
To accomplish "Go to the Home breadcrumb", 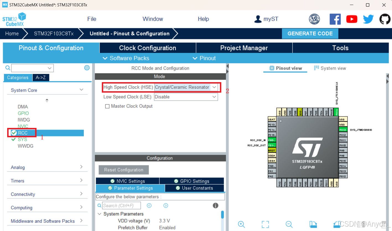I will [x=12, y=34].
